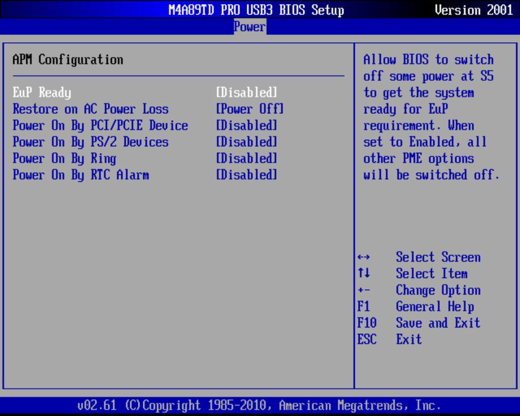This screenshot has width=520, height=416.
Task: Click the American Megatrends copyright line
Action: click(x=259, y=405)
